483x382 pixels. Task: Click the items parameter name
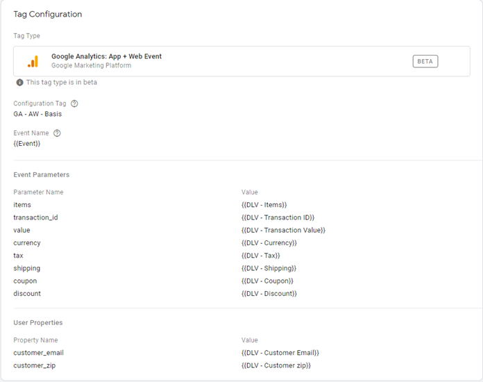coord(22,205)
